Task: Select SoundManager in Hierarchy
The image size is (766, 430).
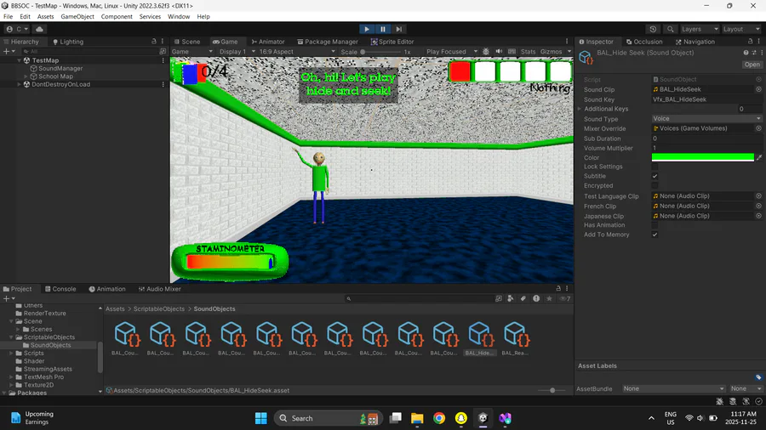Action: 60,69
